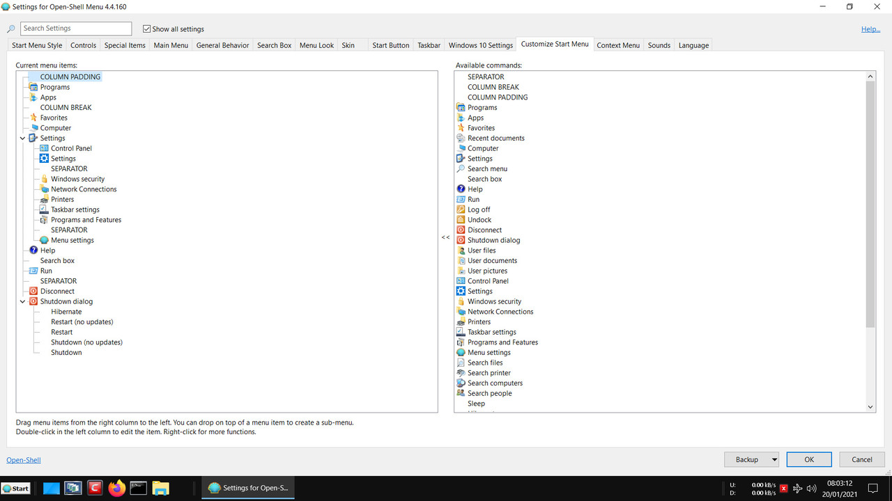892x501 pixels.
Task: Click Recent documents icon in Available commands
Action: tap(461, 138)
